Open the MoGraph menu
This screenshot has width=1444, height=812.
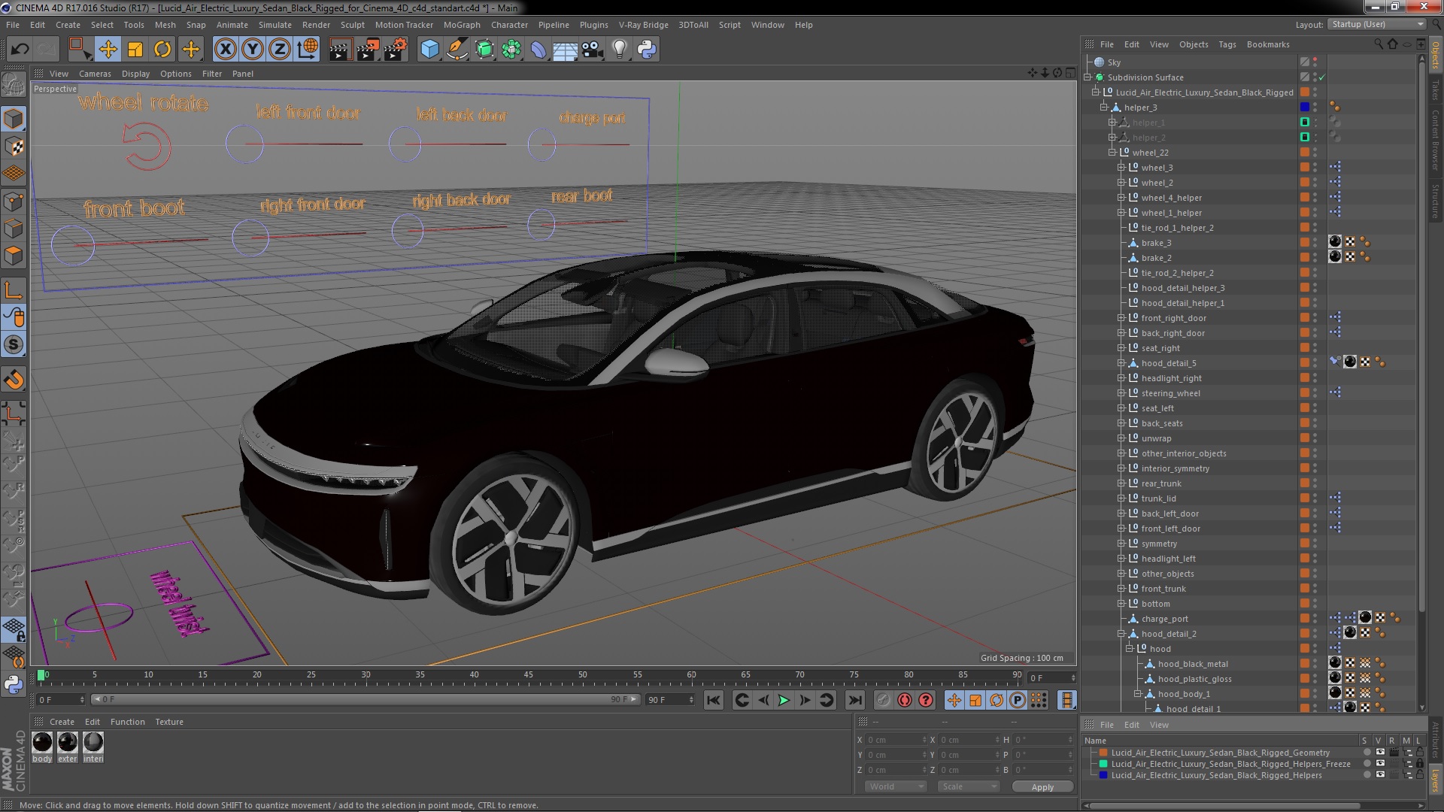tap(462, 25)
